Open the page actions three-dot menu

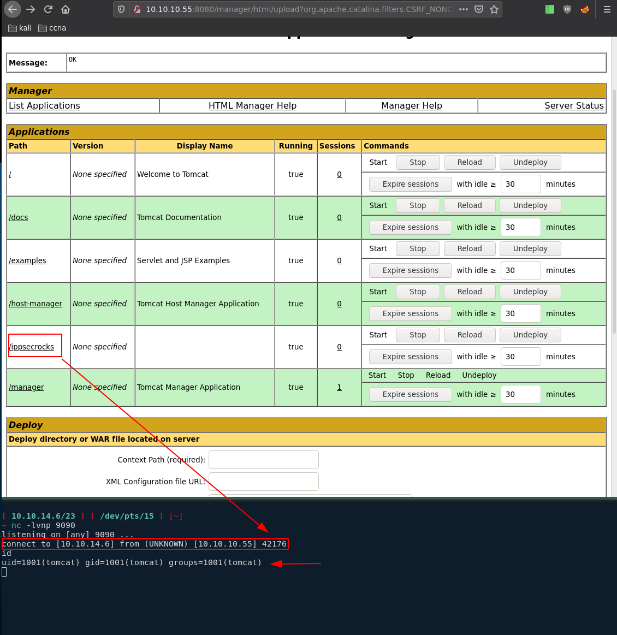click(x=464, y=9)
